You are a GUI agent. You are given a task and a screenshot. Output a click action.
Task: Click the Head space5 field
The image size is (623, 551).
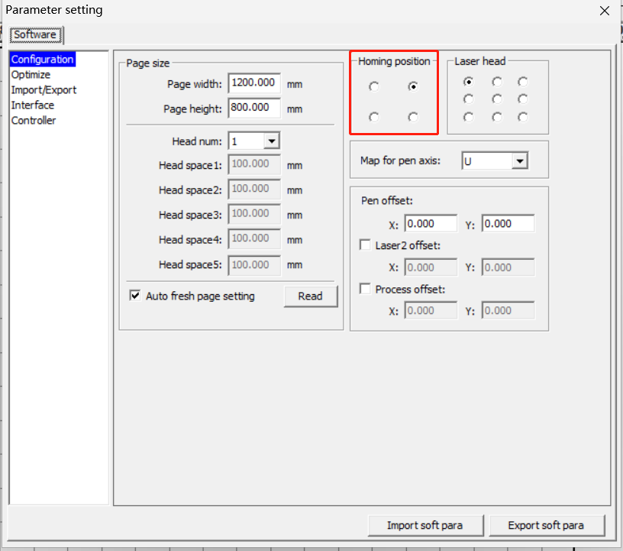coord(254,265)
